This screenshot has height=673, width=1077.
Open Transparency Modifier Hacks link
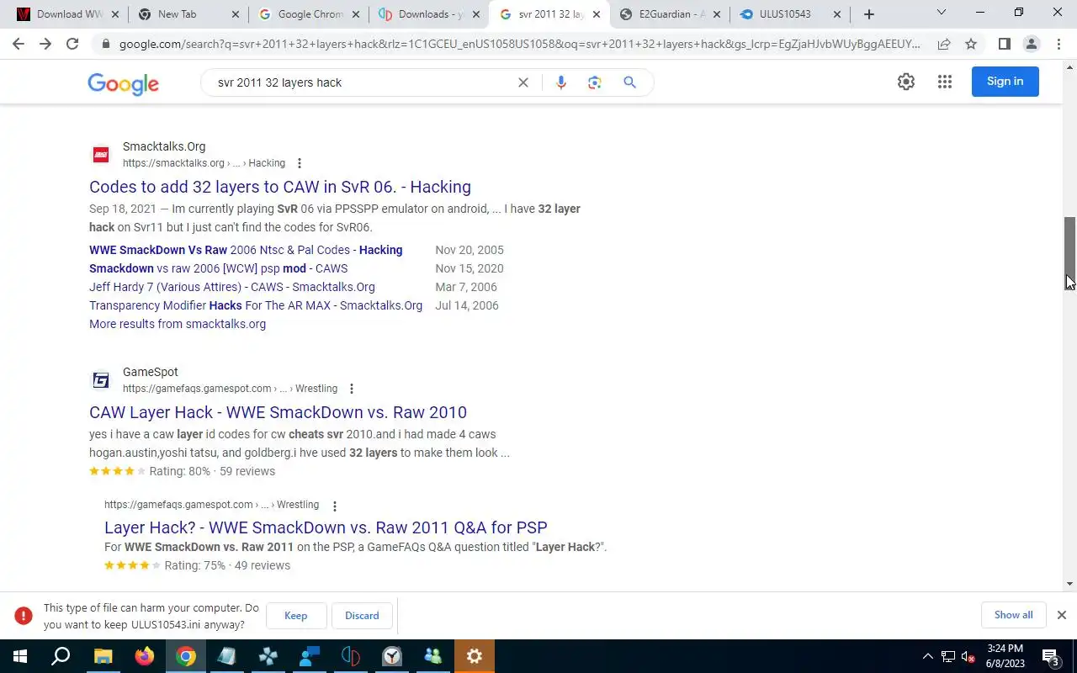256,305
